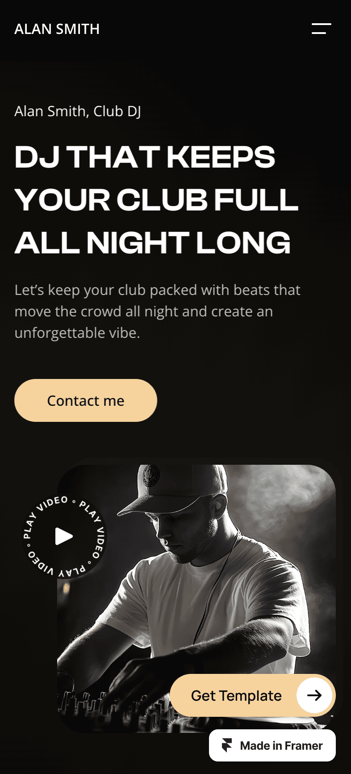Select the Alan Smith, Club DJ subtitle

coord(78,111)
